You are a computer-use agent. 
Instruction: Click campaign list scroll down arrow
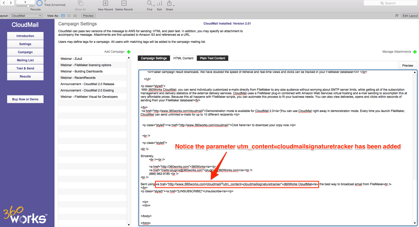tap(129, 225)
